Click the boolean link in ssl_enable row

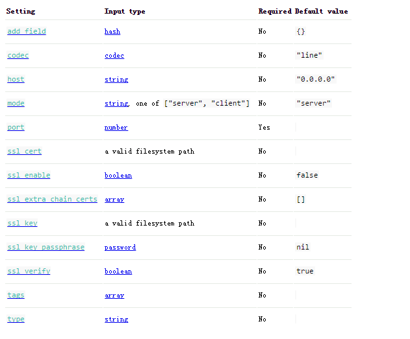118,176
